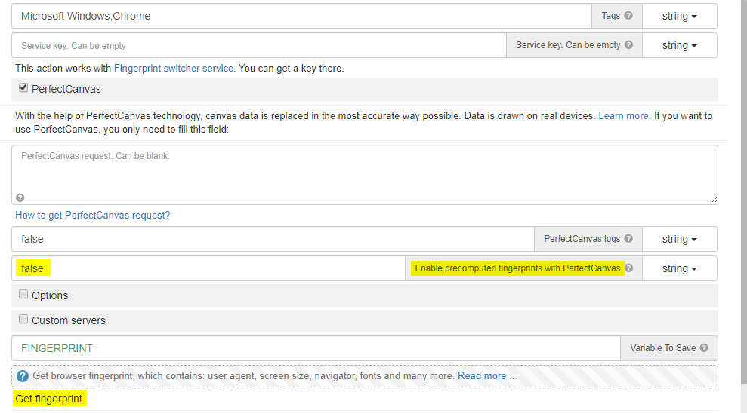Open string type dropdown for PerfectCanvas logs
This screenshot has width=747, height=413.
[x=679, y=239]
